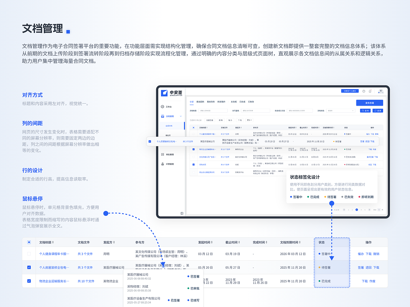
Task: Select the 未完成 tab
Action: click(234, 101)
